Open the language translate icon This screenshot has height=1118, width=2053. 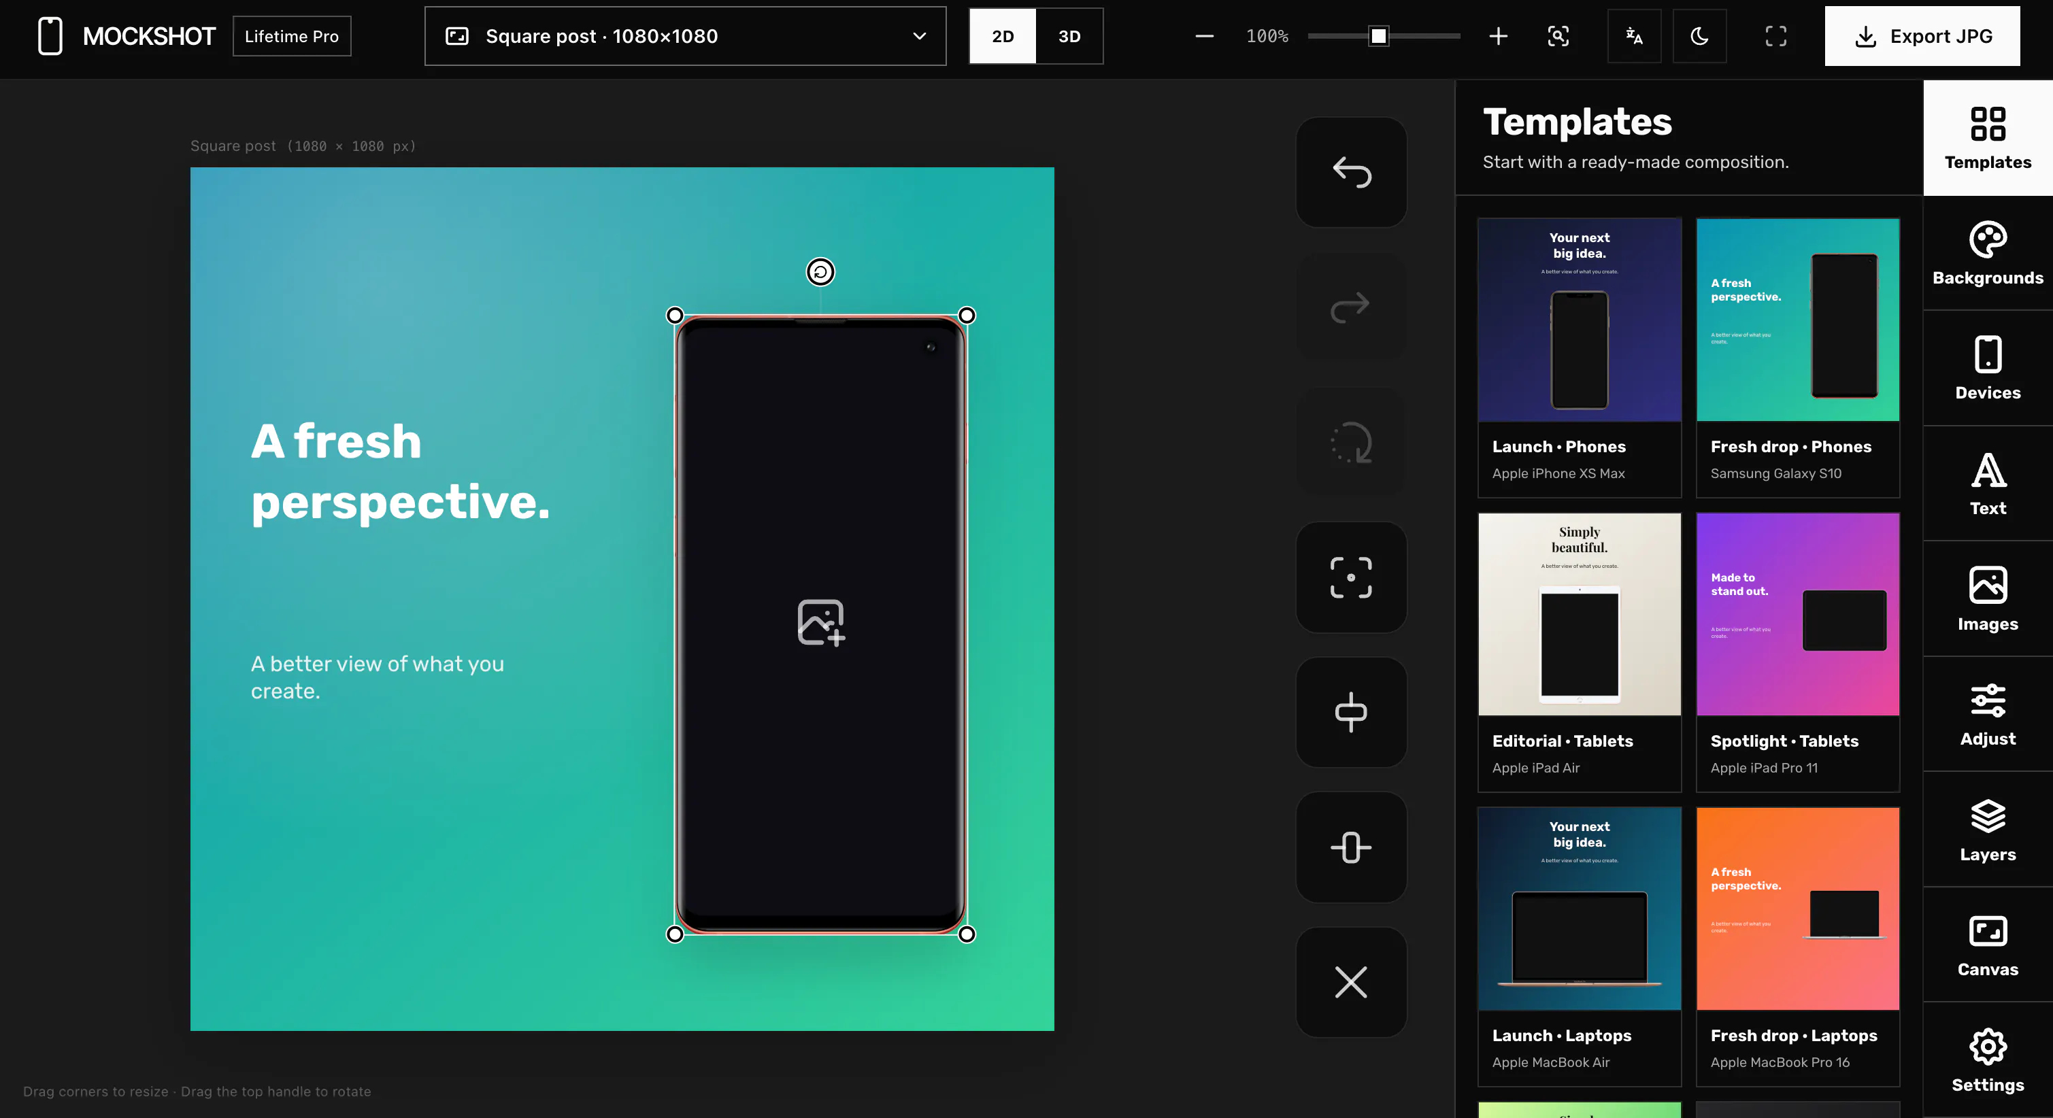[x=1634, y=36]
